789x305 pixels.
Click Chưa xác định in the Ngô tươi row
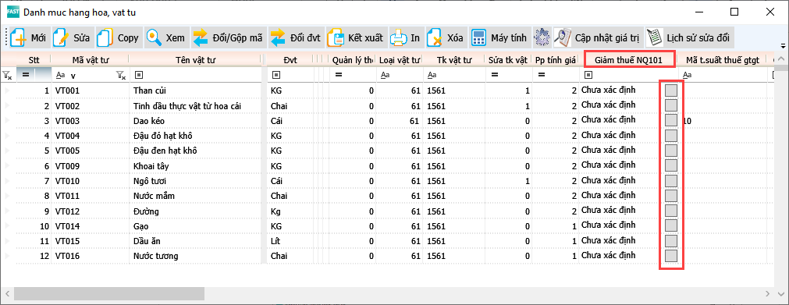coord(608,179)
